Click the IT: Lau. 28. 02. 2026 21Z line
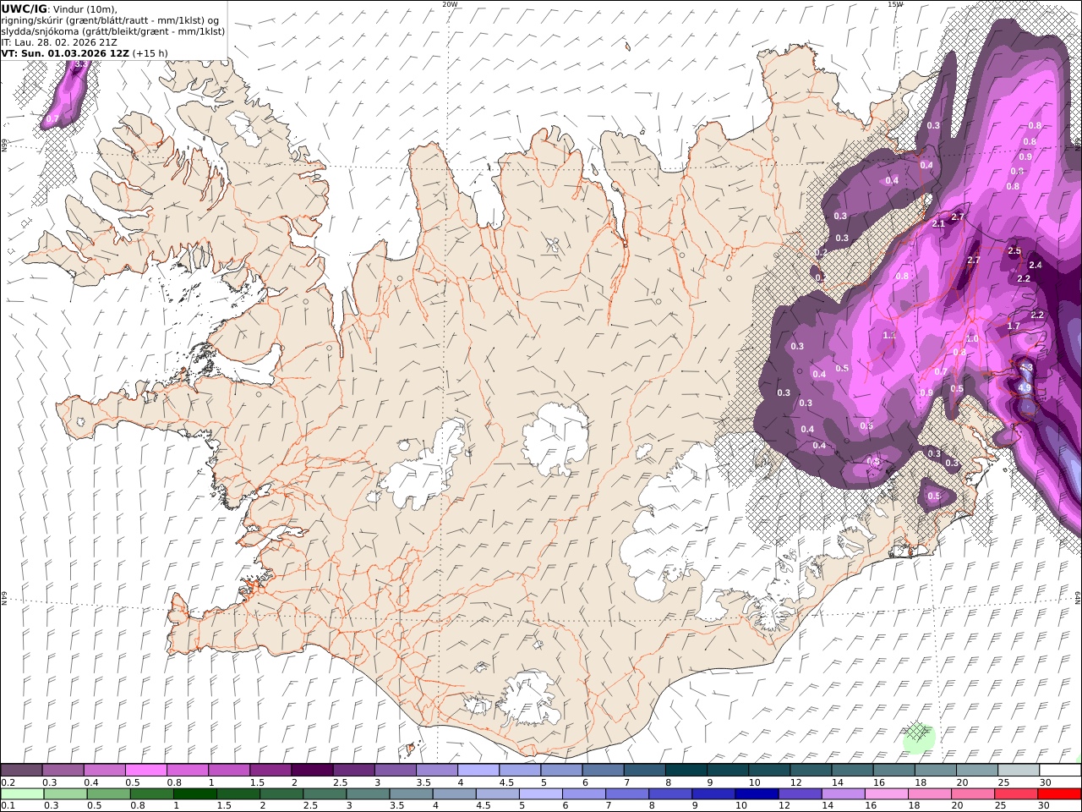The width and height of the screenshot is (1082, 812). click(59, 42)
